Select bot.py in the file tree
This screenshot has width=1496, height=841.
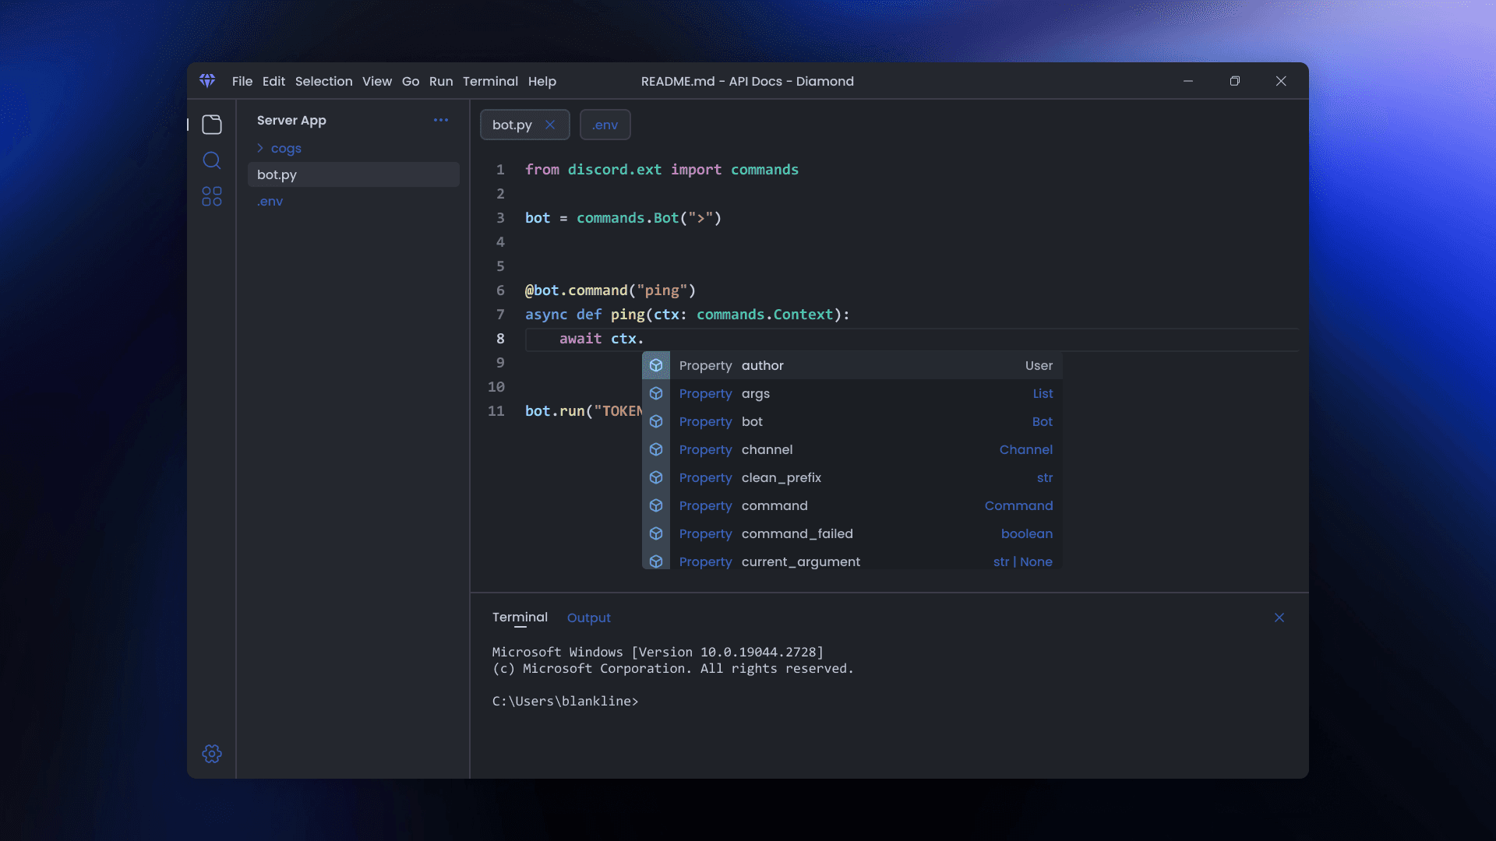point(354,174)
